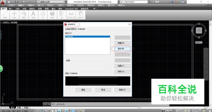Click the 取消 cancel button
This screenshot has height=112, width=212.
tap(103, 90)
